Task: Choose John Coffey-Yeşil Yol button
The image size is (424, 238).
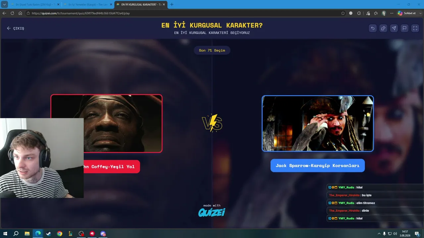Action: (x=112, y=167)
